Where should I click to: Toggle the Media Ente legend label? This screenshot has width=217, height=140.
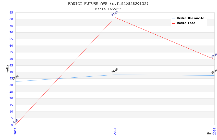pos(186,23)
